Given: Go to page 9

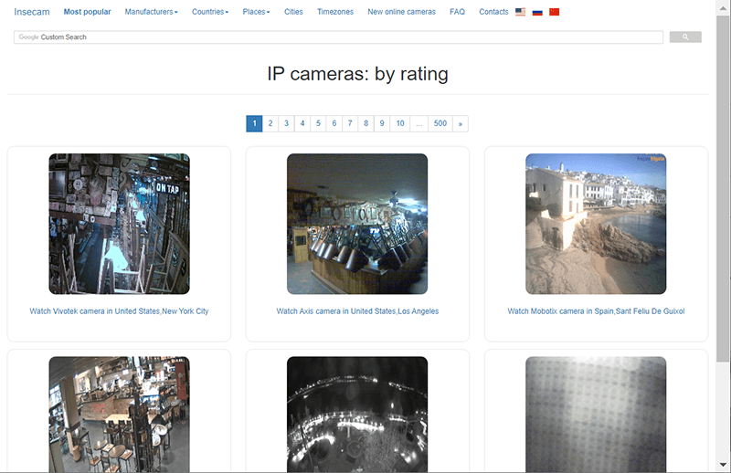Looking at the screenshot, I should pyautogui.click(x=381, y=123).
